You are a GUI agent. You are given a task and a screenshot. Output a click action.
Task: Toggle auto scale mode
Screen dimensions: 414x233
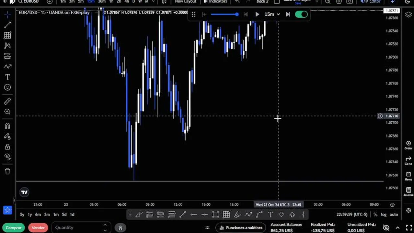tap(394, 215)
